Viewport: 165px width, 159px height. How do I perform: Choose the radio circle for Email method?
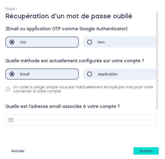click(x=12, y=74)
